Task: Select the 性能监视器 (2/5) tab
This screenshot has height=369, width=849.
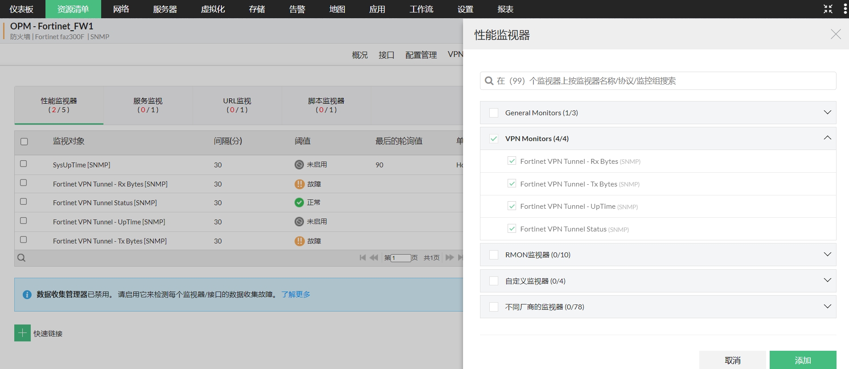Action: tap(59, 105)
